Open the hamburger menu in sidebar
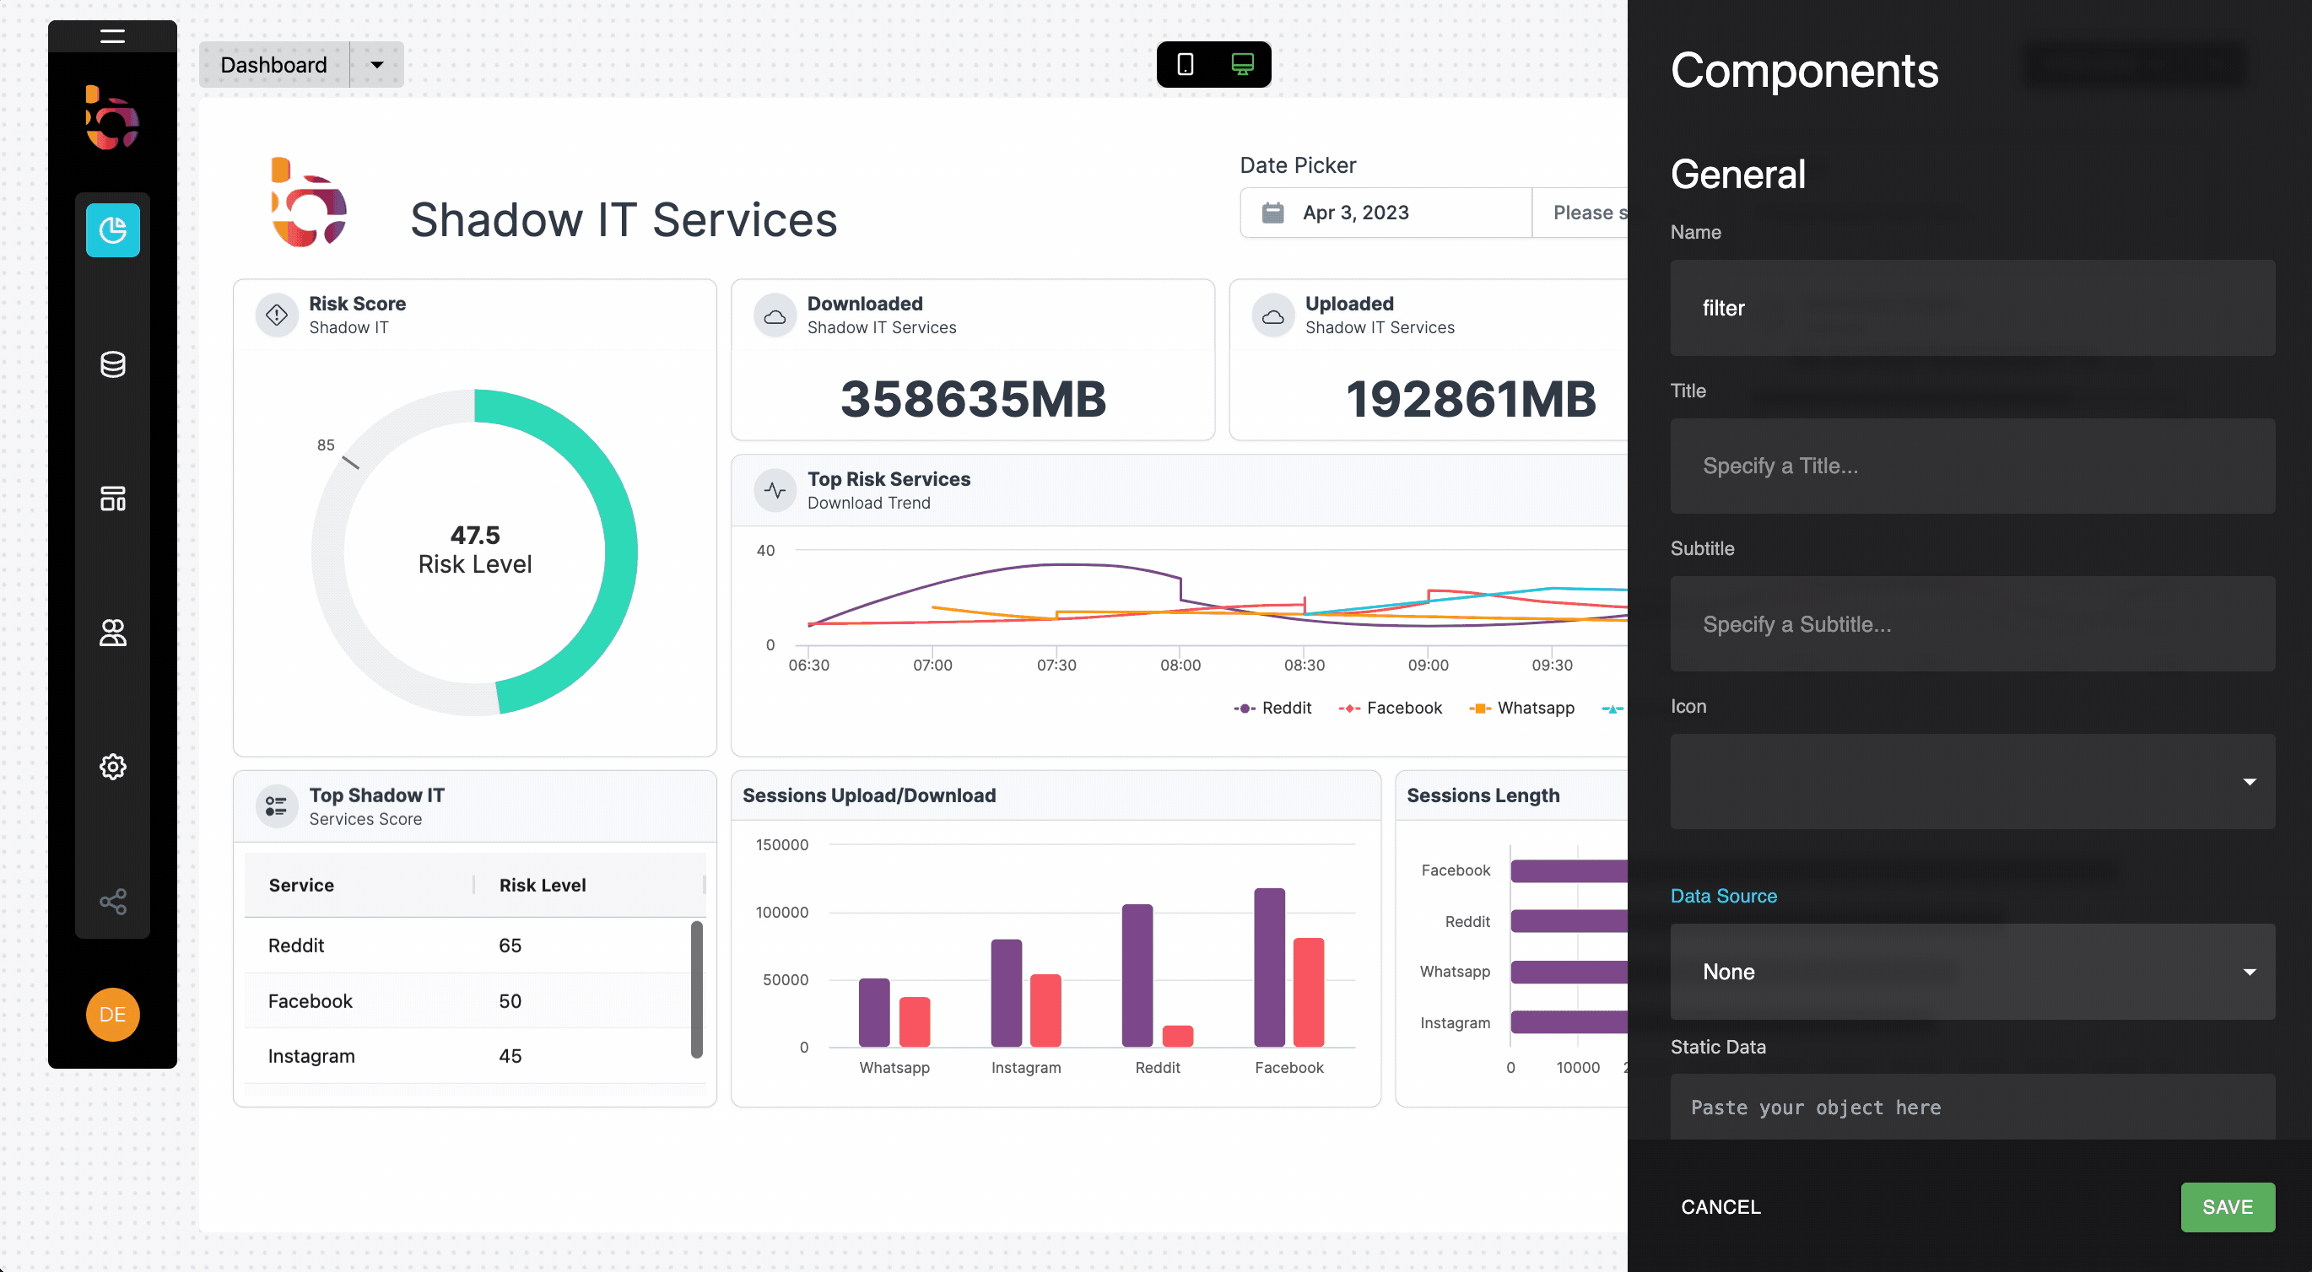This screenshot has height=1272, width=2312. [112, 36]
